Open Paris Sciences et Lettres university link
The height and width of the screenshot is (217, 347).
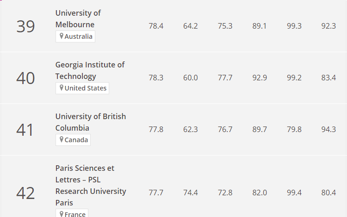click(x=91, y=186)
